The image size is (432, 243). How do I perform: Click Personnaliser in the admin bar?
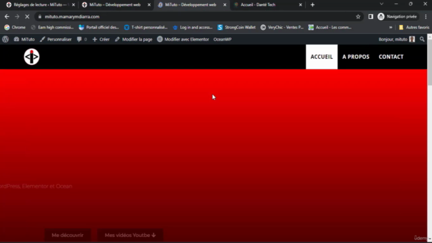pos(55,39)
